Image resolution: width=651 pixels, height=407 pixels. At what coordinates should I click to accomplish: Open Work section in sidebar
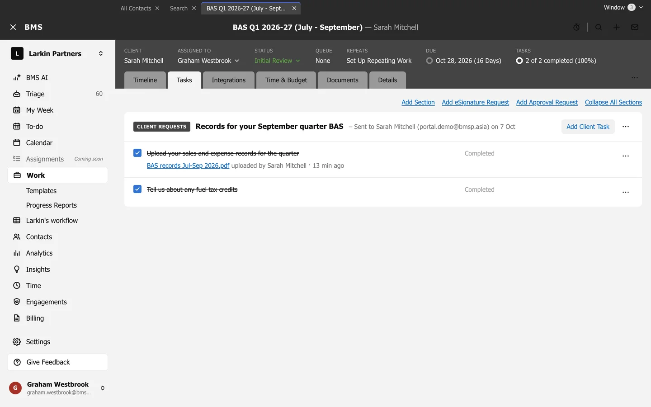point(58,175)
